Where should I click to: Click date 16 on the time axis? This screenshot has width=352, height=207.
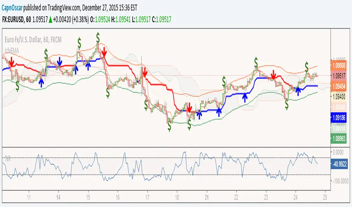[x=117, y=197]
